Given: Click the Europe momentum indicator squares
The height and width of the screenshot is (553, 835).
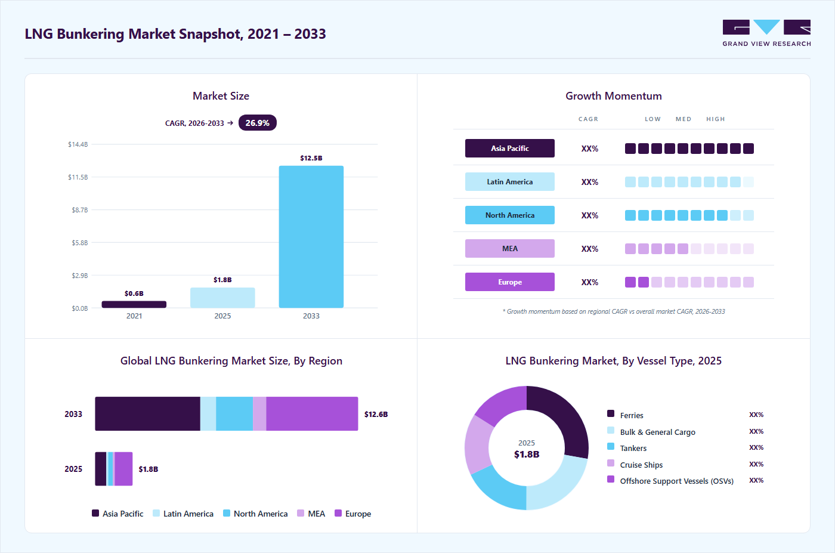Looking at the screenshot, I should pos(689,282).
